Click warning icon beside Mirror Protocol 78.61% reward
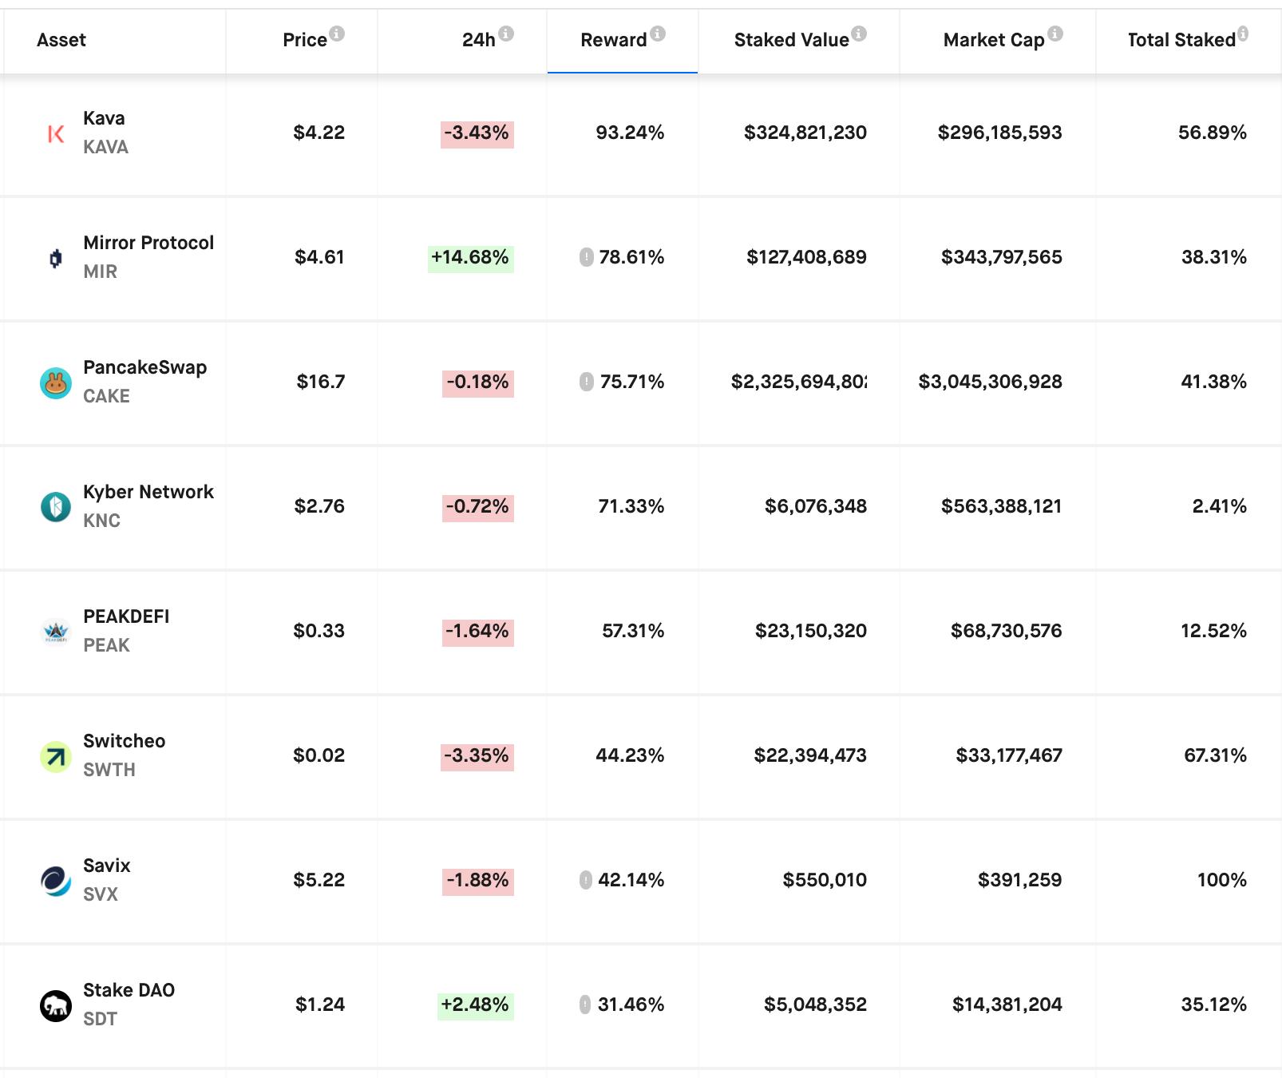This screenshot has width=1282, height=1078. click(x=587, y=257)
